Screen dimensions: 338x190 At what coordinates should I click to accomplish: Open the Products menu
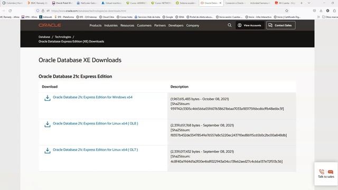96,25
